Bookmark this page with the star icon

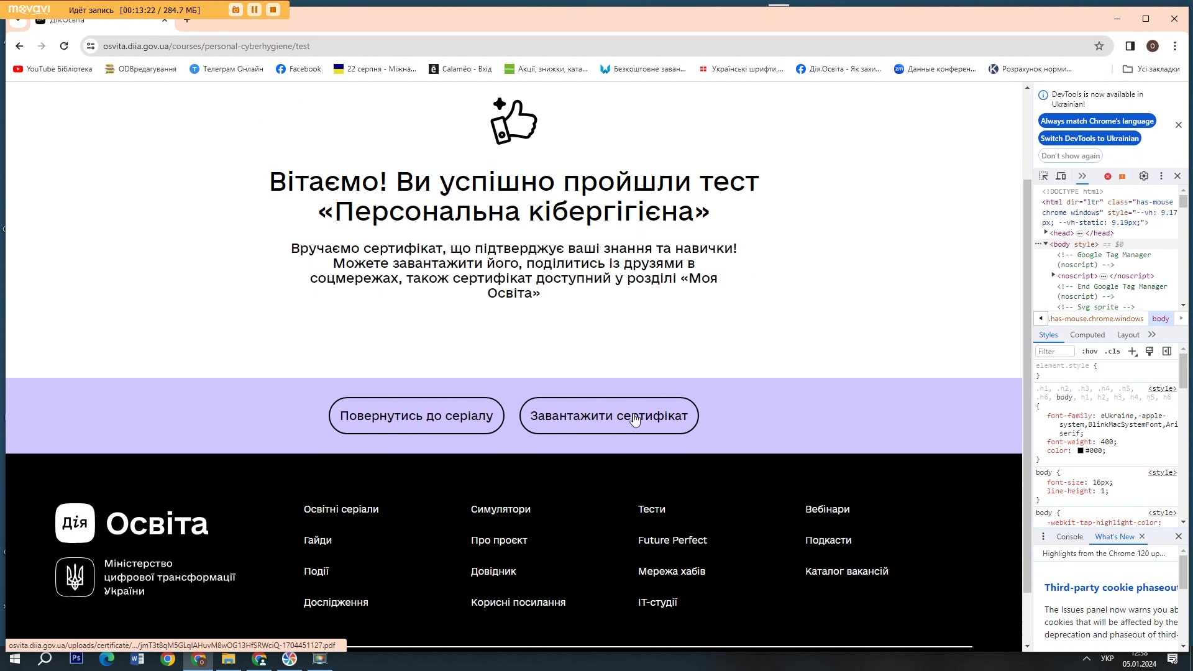1099,46
